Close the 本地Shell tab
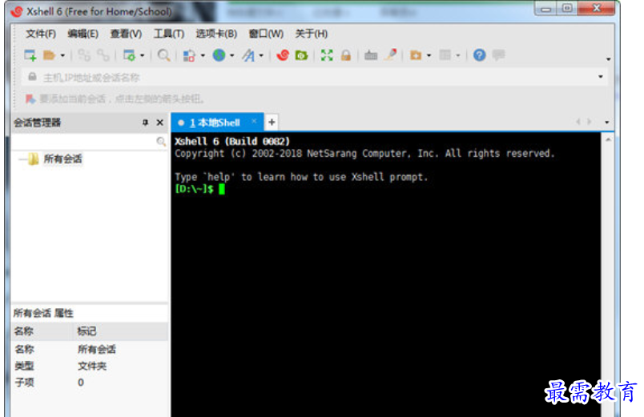 click(x=254, y=121)
